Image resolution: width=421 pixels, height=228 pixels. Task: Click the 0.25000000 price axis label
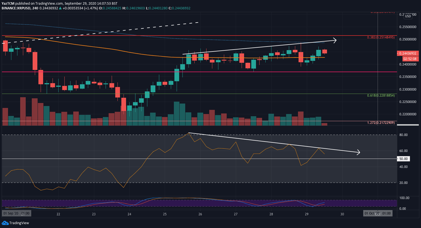pos(408,39)
